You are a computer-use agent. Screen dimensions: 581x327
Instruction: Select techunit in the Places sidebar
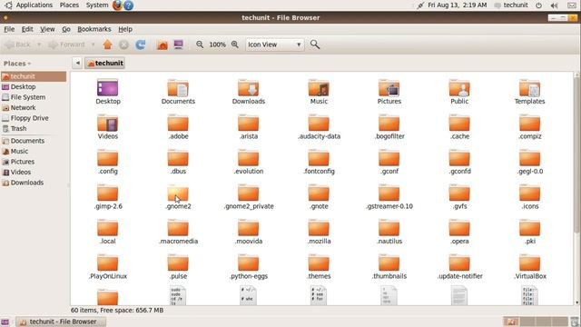tap(34, 76)
